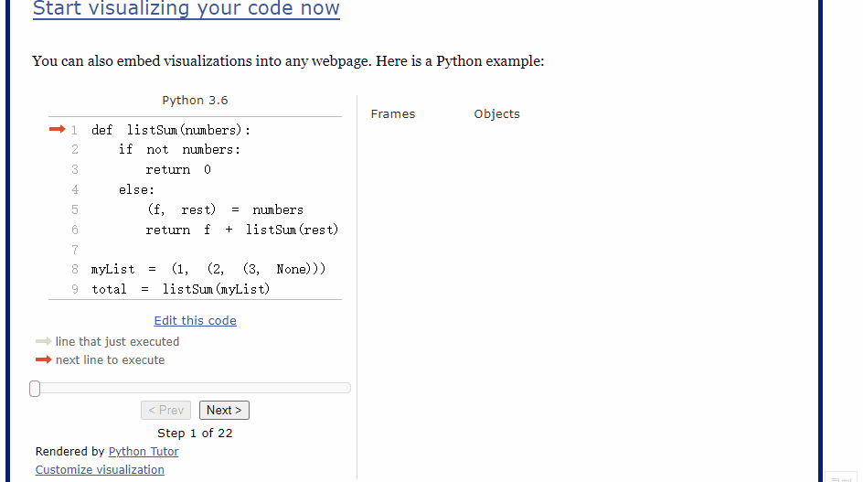
Task: Click code line 'return 0'
Action: [178, 170]
